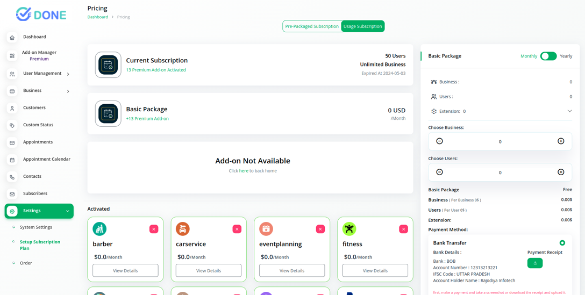
Task: Upload payment receipt with green upload icon
Action: click(535, 263)
